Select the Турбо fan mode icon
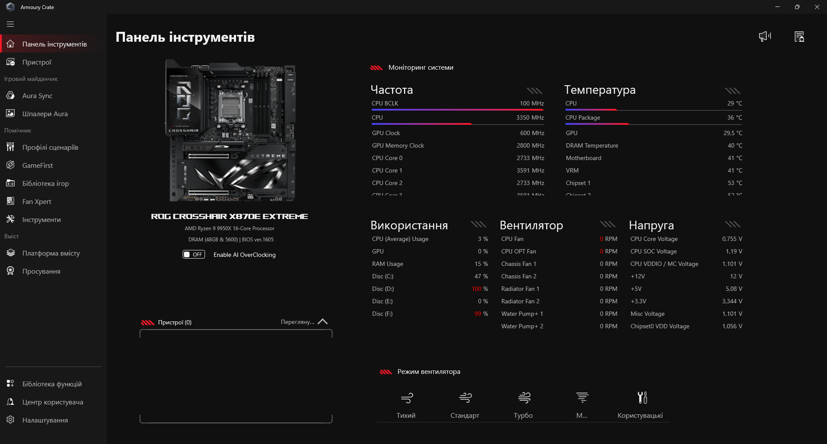 point(524,398)
